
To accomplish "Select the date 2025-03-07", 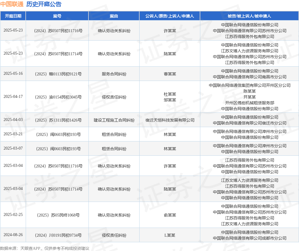I will point(13,148).
